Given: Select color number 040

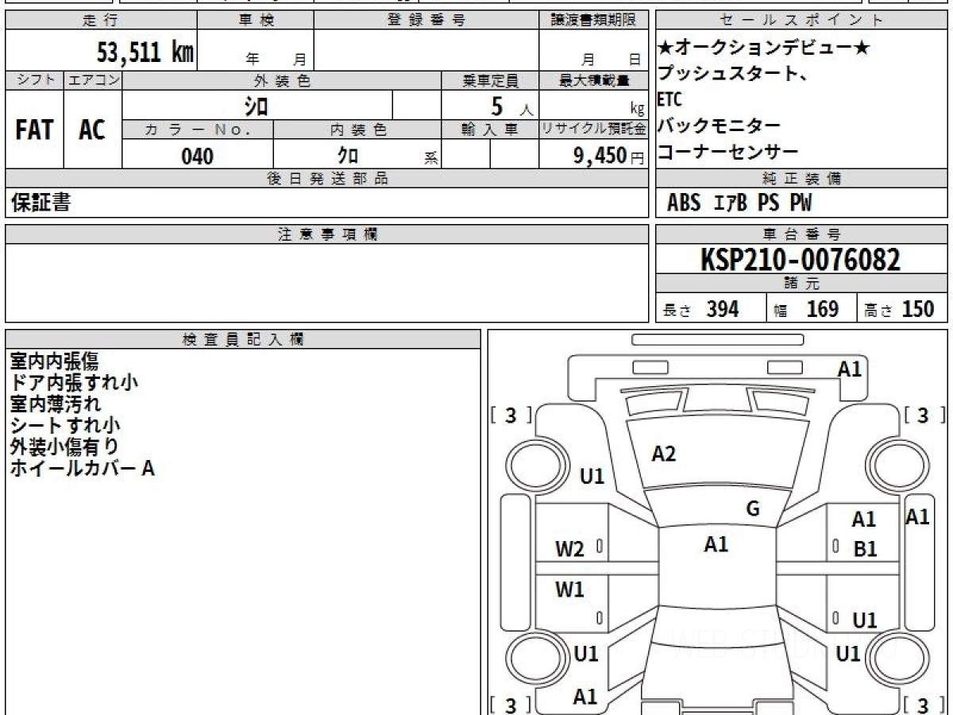Looking at the screenshot, I should [x=198, y=157].
